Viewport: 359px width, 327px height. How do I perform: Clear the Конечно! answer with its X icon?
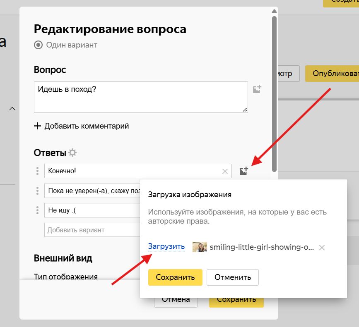[225, 171]
